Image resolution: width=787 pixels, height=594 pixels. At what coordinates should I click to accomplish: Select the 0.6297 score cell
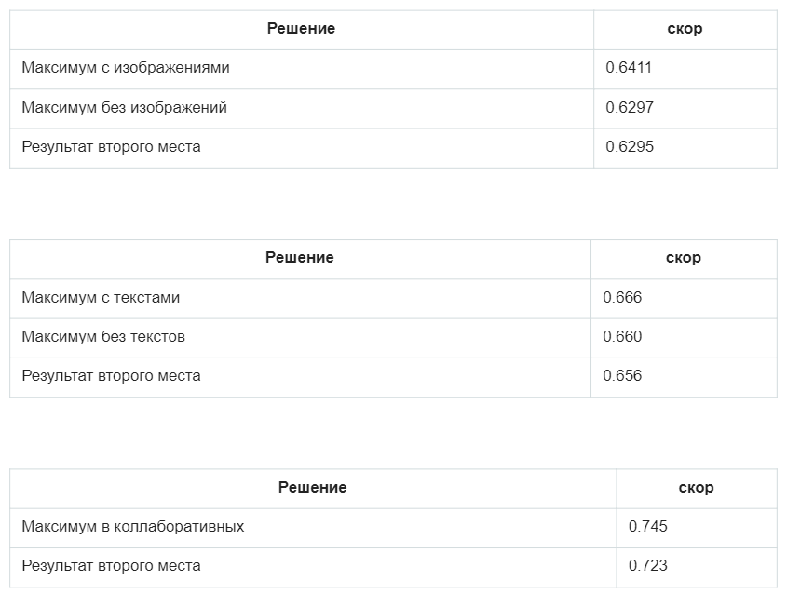pyautogui.click(x=630, y=107)
